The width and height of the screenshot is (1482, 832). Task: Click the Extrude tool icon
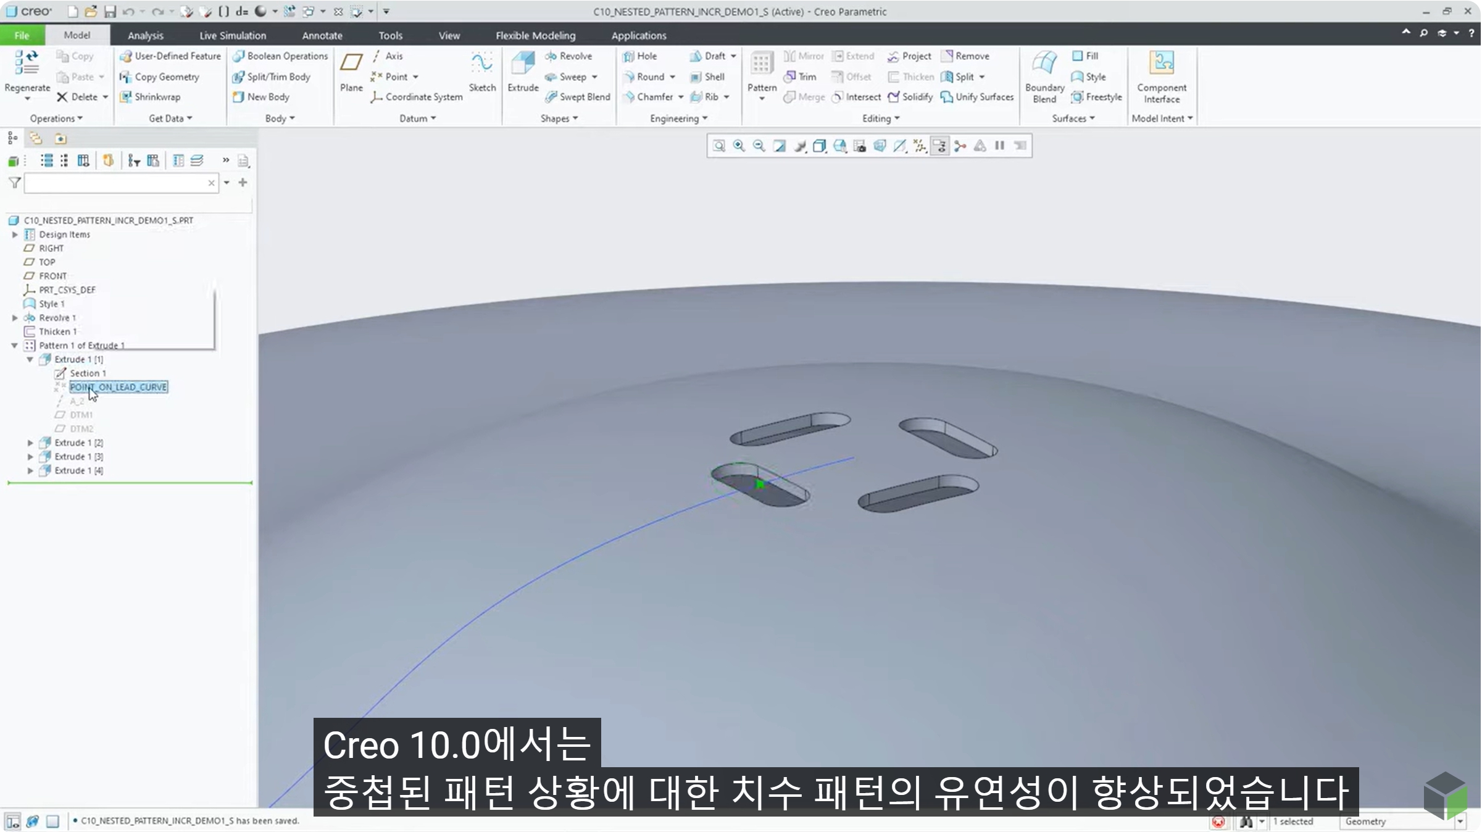tap(523, 64)
